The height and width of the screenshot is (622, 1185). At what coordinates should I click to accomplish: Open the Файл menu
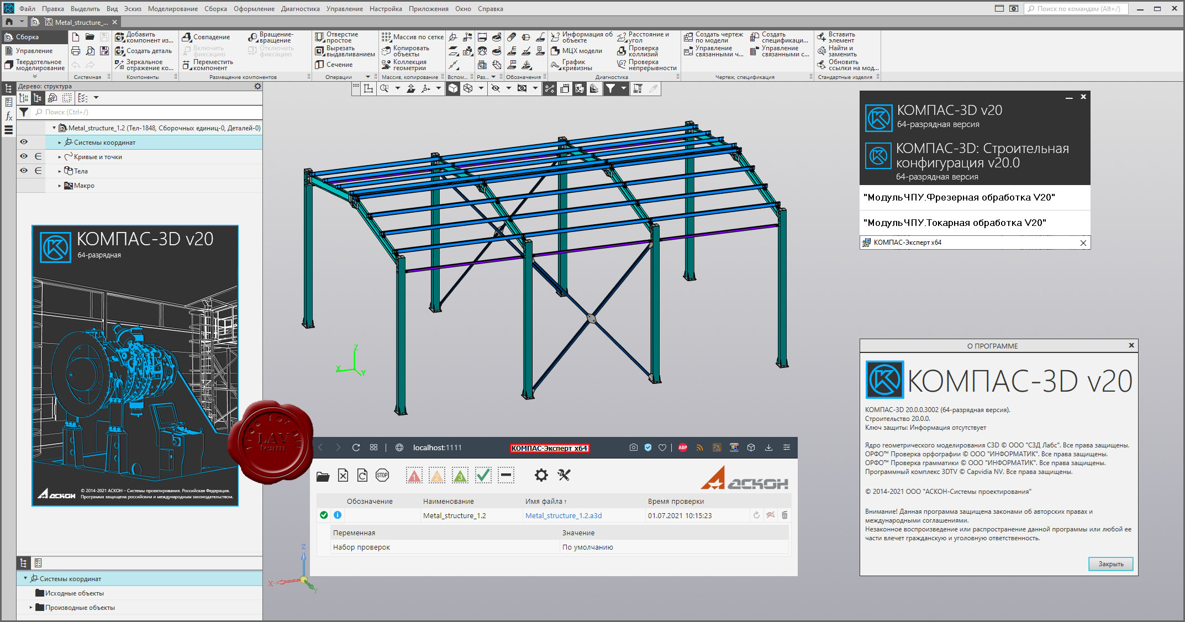[27, 9]
